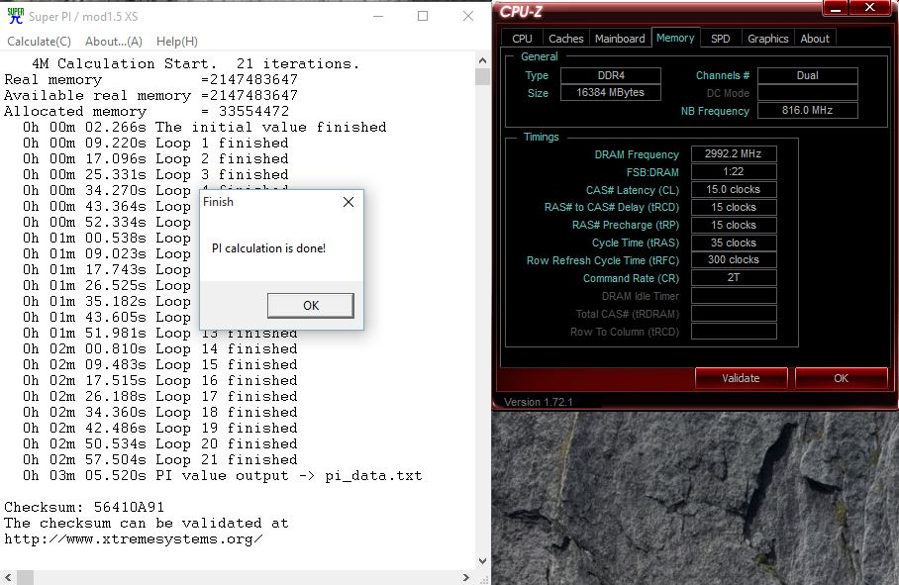Click the NB Frequency value 816.0 MHz
Image resolution: width=899 pixels, height=585 pixels.
coord(807,110)
